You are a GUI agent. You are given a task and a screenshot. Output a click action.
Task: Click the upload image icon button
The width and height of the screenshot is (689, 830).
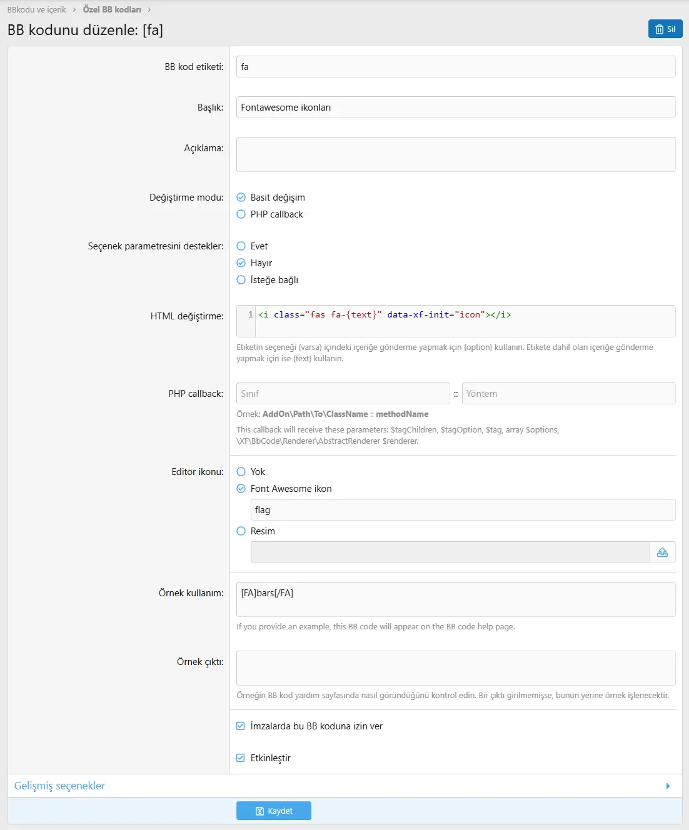click(x=662, y=552)
